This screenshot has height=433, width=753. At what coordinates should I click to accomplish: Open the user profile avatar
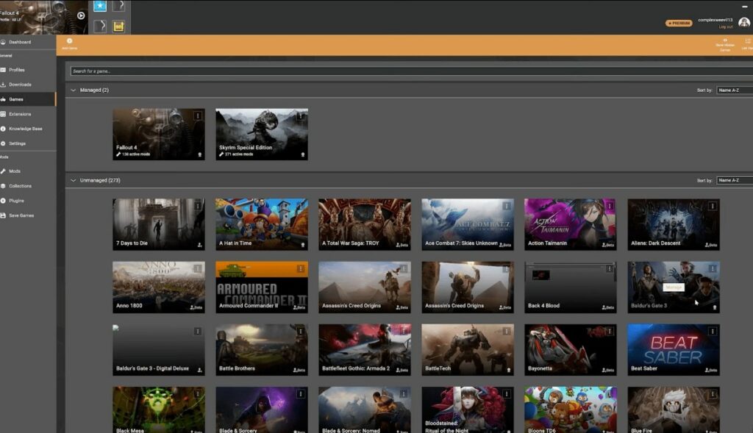point(744,22)
